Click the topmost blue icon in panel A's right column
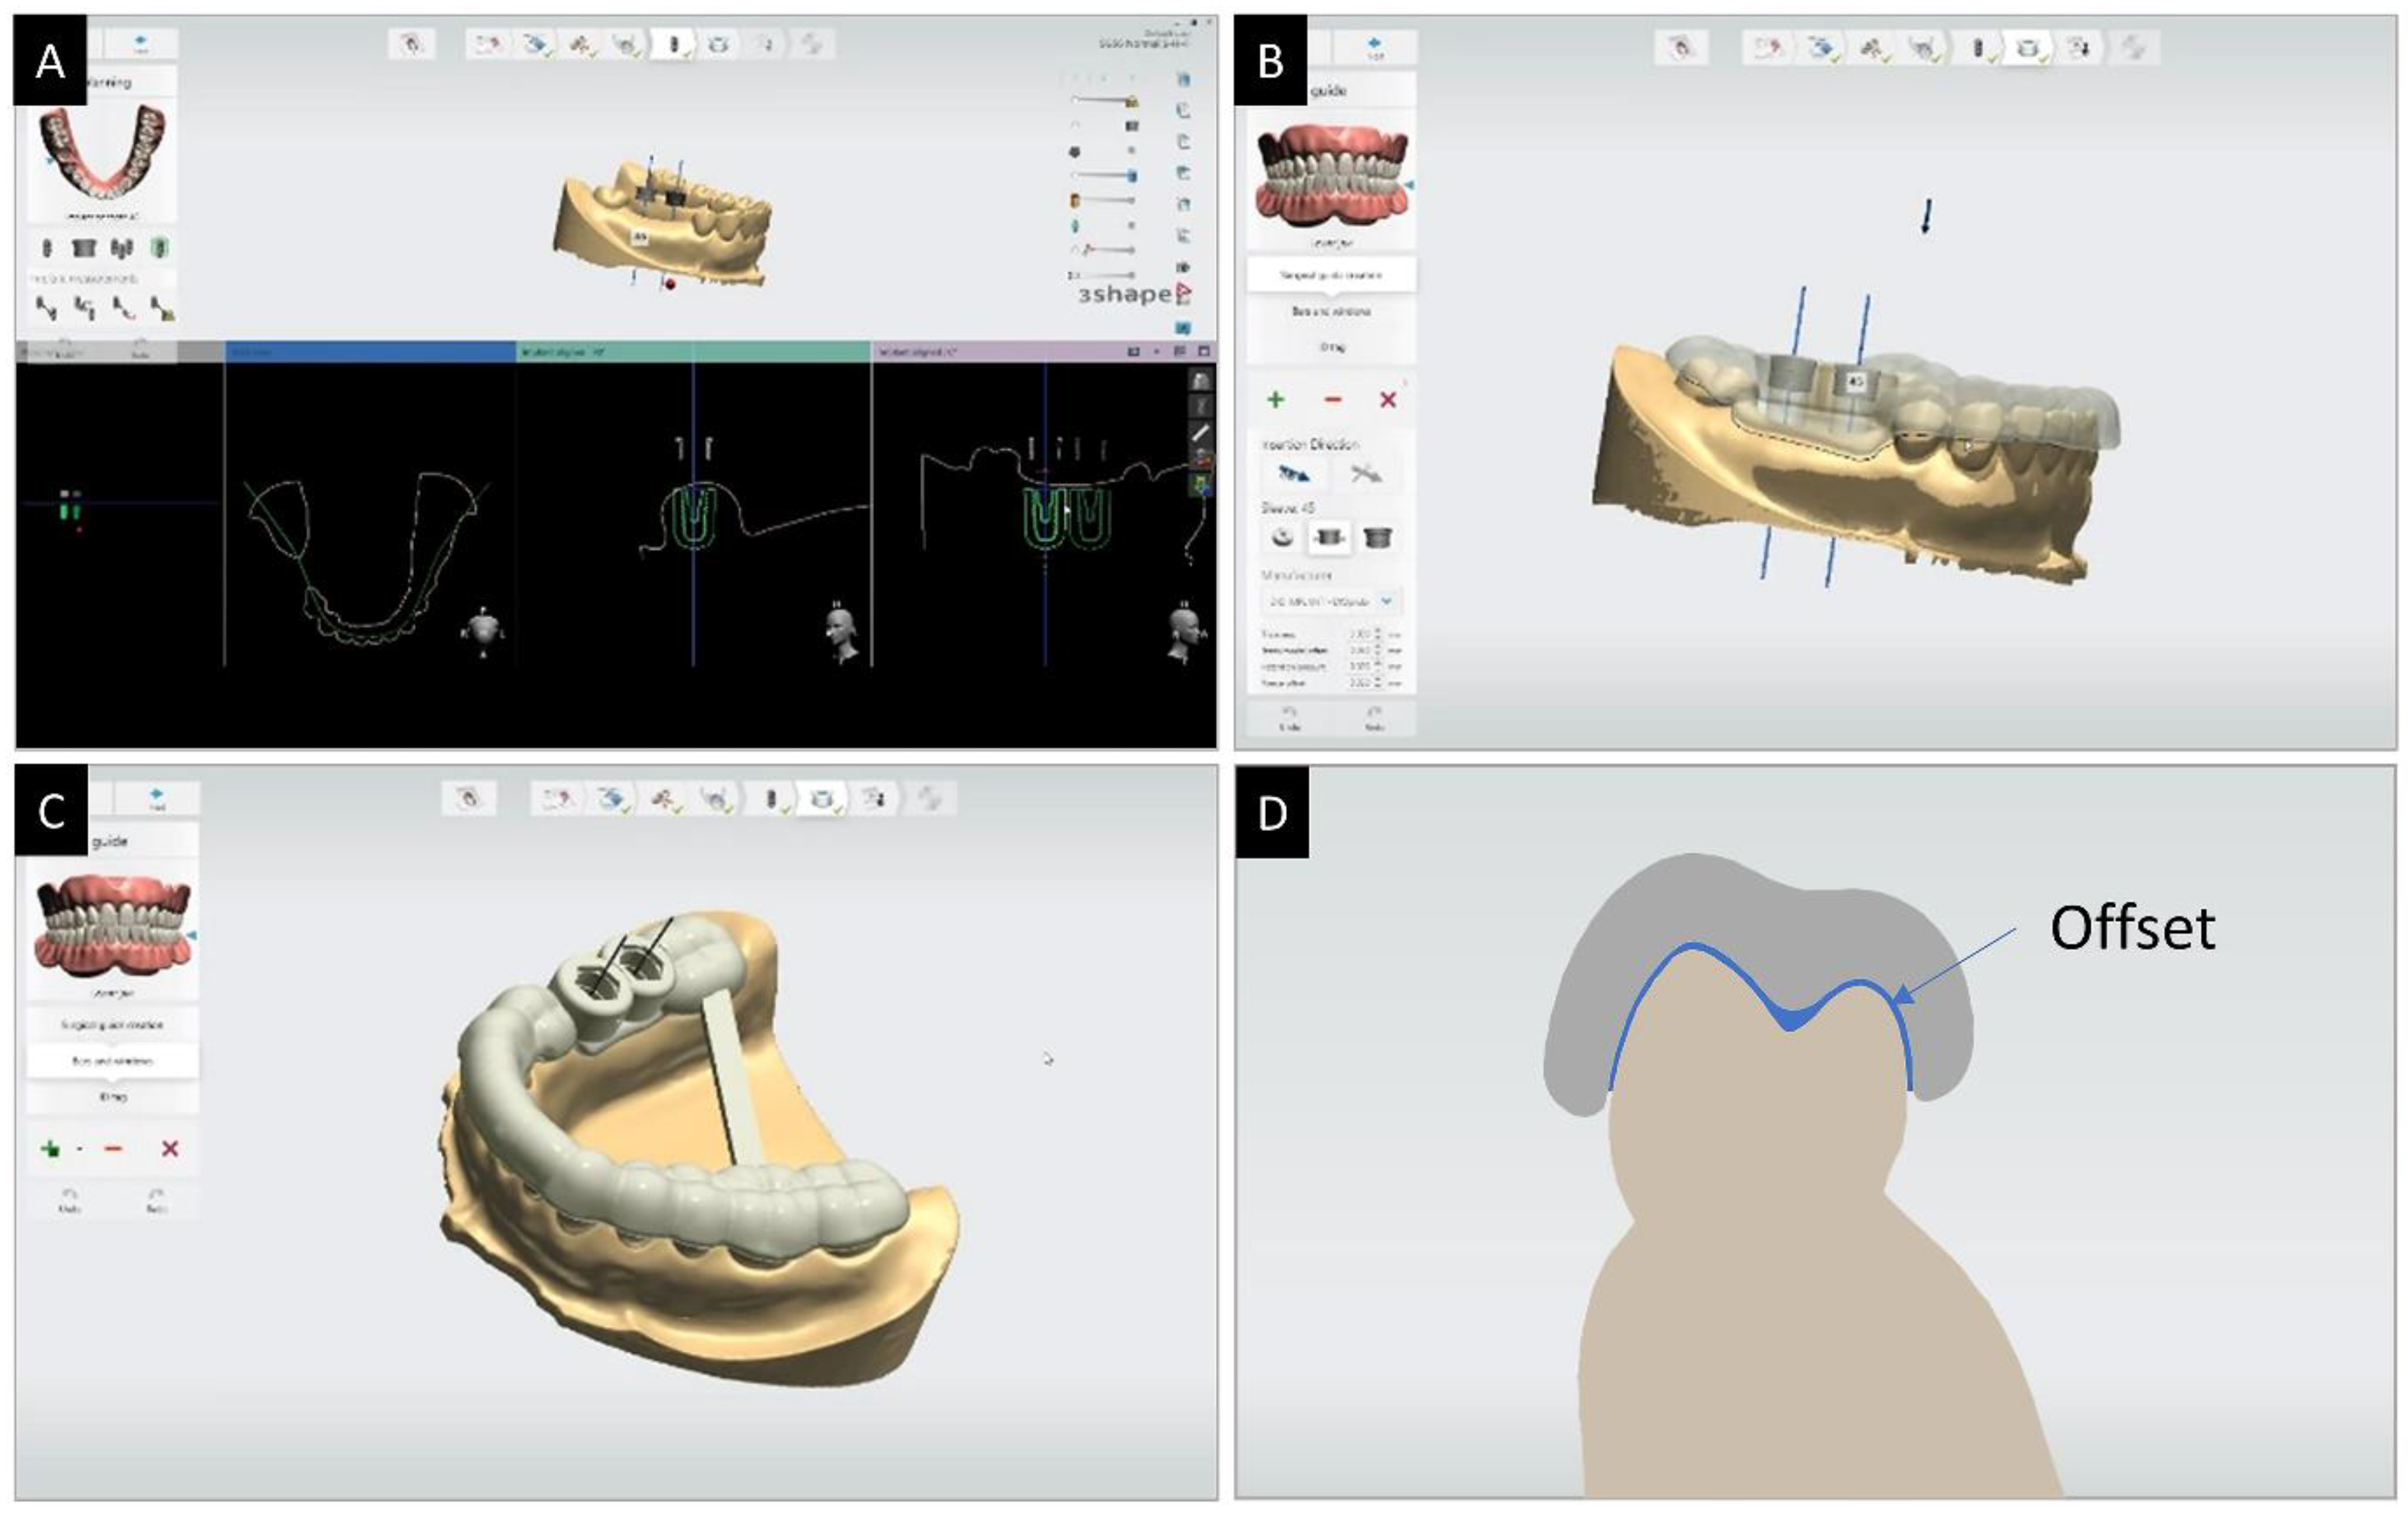This screenshot has width=2408, height=1517. 1183,80
